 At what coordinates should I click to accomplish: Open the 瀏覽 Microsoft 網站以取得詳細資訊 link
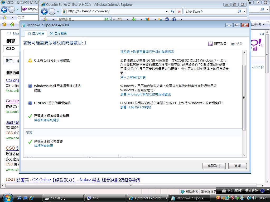click(146, 94)
